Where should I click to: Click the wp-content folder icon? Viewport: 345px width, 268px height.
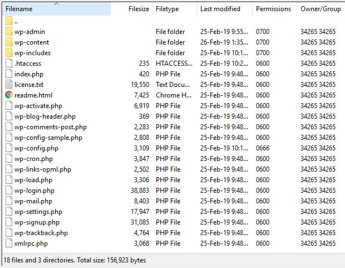pyautogui.click(x=9, y=42)
